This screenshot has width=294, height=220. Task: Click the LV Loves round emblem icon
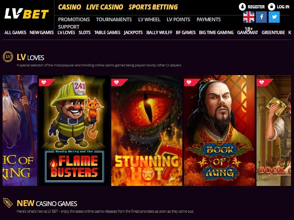[x=8, y=57]
